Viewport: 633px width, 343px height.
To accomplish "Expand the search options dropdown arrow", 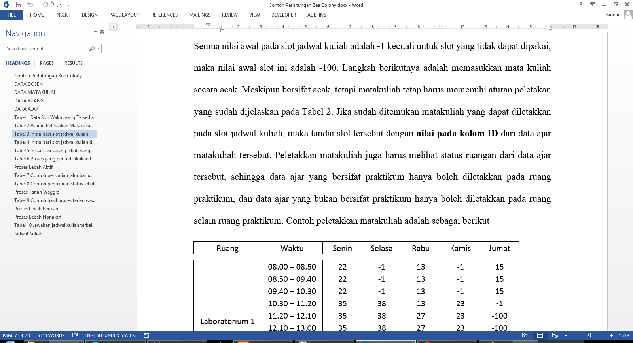I will (x=99, y=49).
